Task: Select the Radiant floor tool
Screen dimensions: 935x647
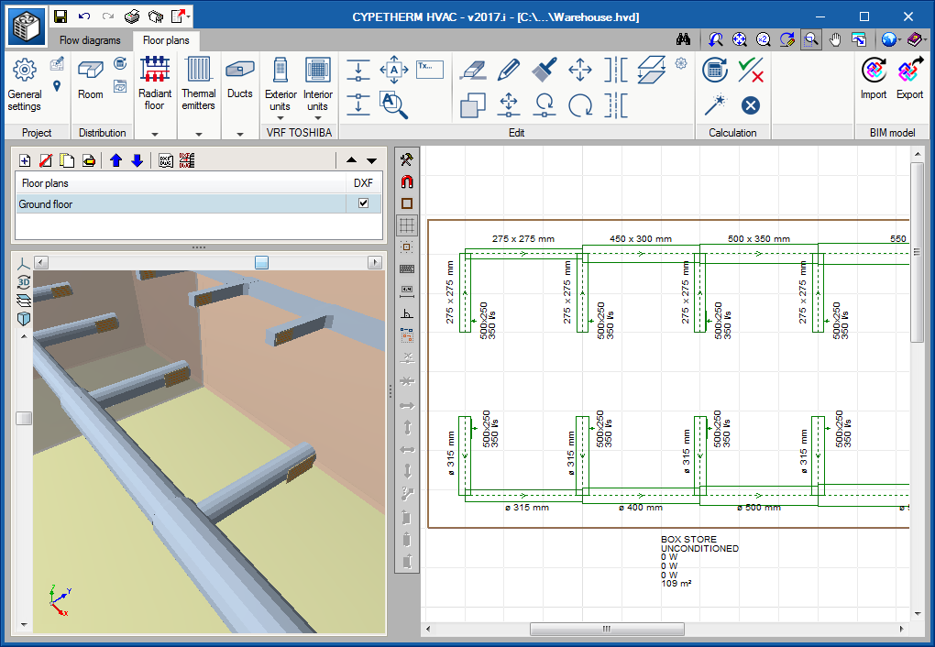Action: click(x=154, y=82)
